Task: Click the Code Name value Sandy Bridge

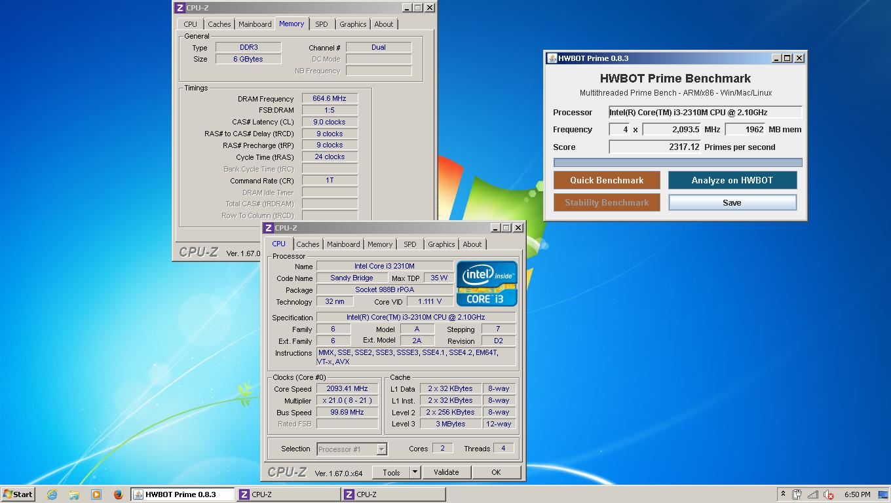Action: (x=352, y=278)
